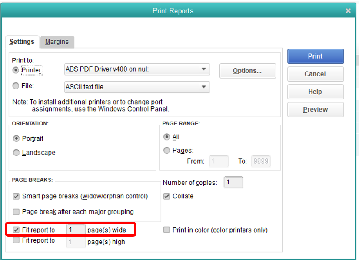The width and height of the screenshot is (359, 263).
Task: Click the Print button
Action: pos(315,56)
